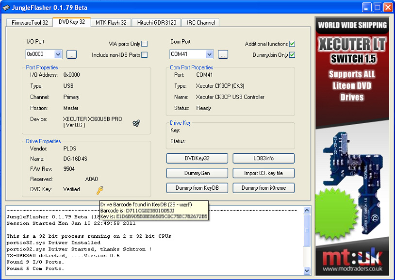Click the 'TX-USB360 detected' log line
395x280 pixels.
[x=63, y=256]
